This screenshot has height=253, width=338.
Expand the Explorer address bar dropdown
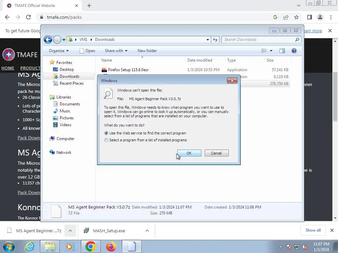pyautogui.click(x=208, y=40)
